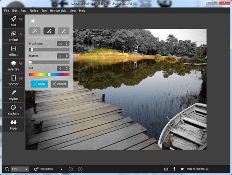Viewport: 232px width, 175px height.
Task: Apply the color splash changes
Action: (39, 84)
